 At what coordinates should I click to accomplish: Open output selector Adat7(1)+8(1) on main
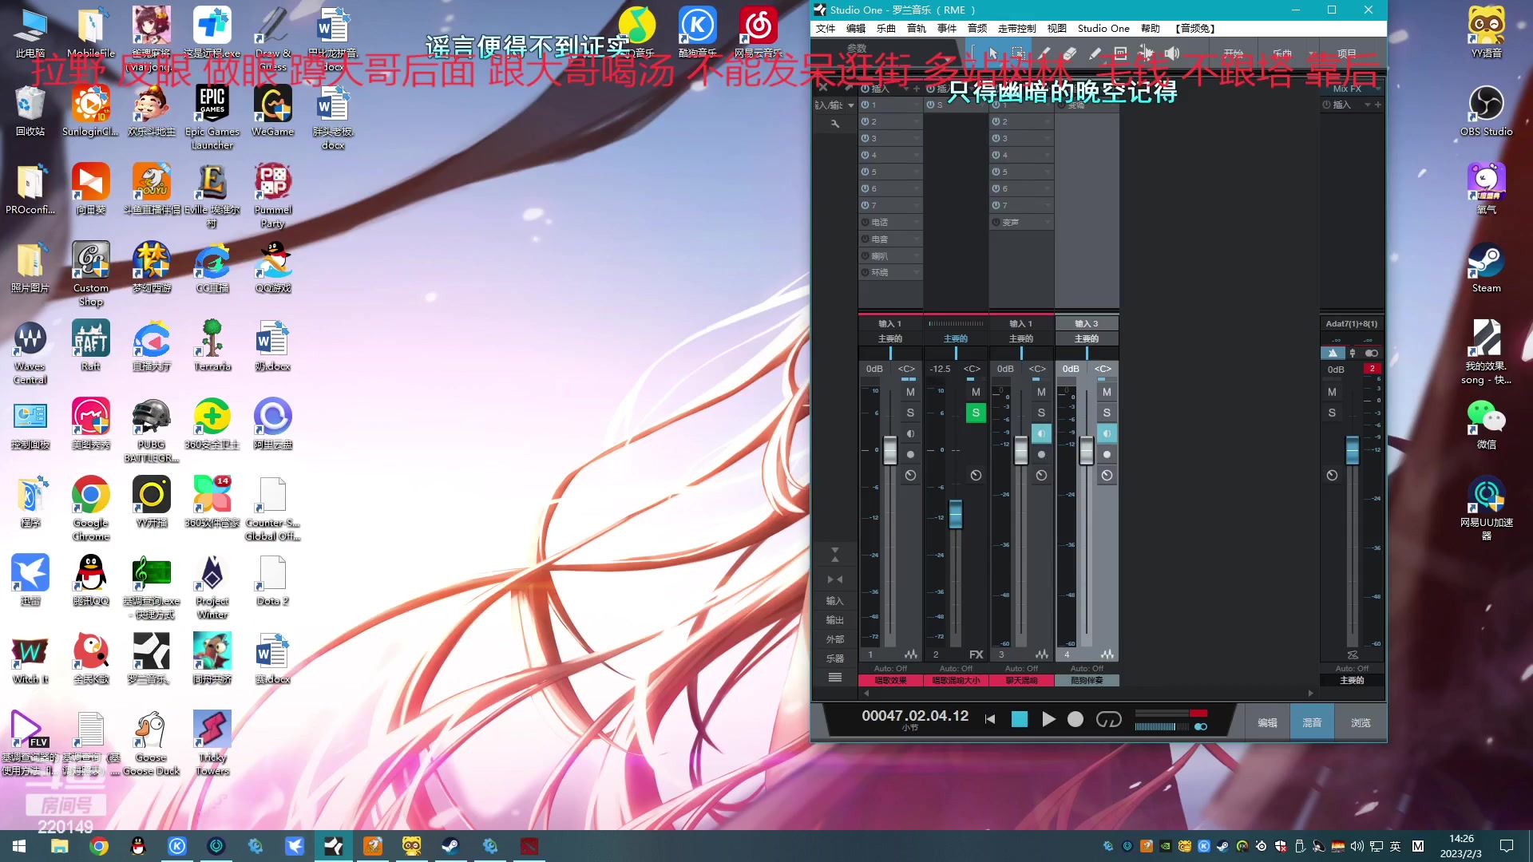(1352, 323)
